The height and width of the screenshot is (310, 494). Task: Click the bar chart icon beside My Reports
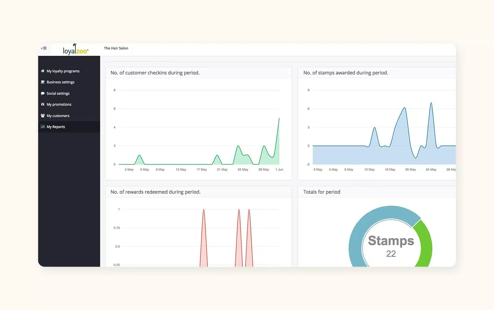click(x=43, y=127)
